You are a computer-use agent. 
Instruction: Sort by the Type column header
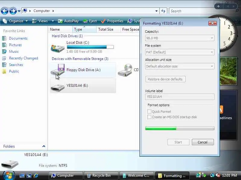tap(84, 29)
